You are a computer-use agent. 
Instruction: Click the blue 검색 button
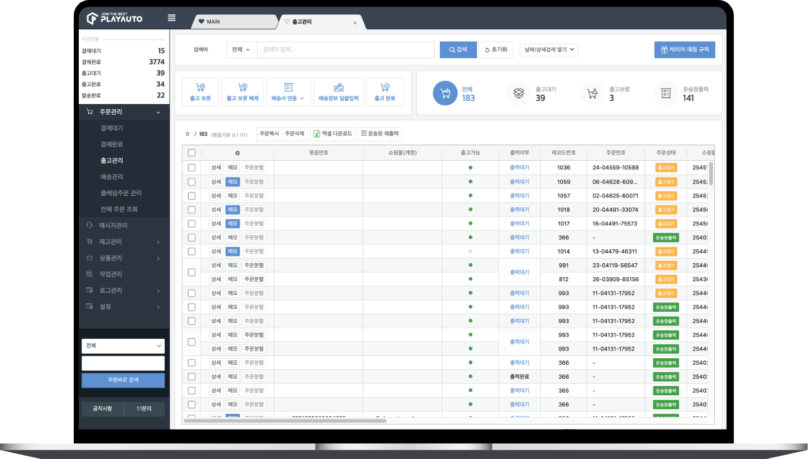(458, 49)
